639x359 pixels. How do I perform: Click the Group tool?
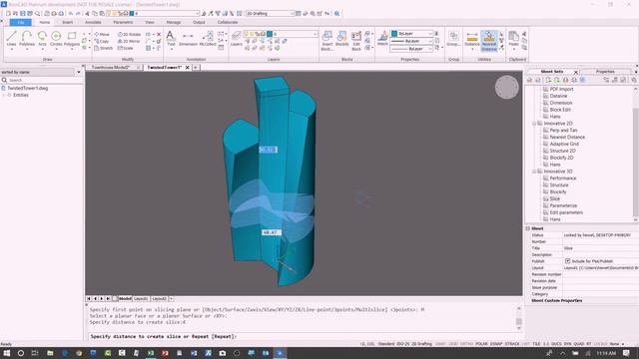tap(453, 39)
